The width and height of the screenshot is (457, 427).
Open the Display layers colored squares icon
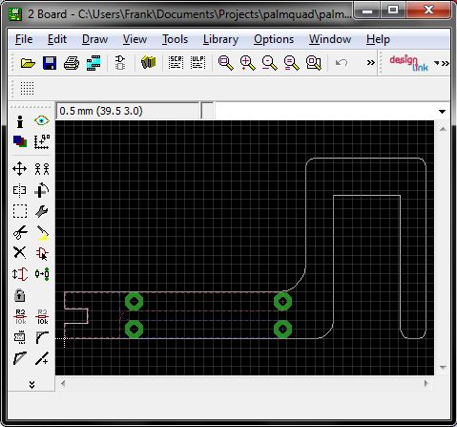pyautogui.click(x=20, y=141)
